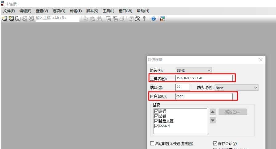Launch SecureFX from the toolbar icon

[x=163, y=19]
